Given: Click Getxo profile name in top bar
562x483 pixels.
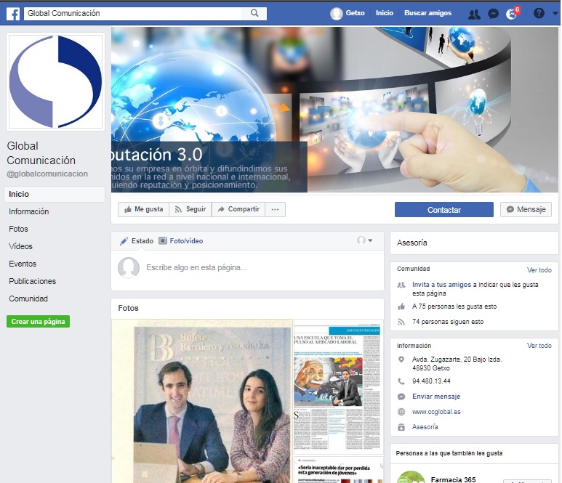Looking at the screenshot, I should click(x=355, y=13).
